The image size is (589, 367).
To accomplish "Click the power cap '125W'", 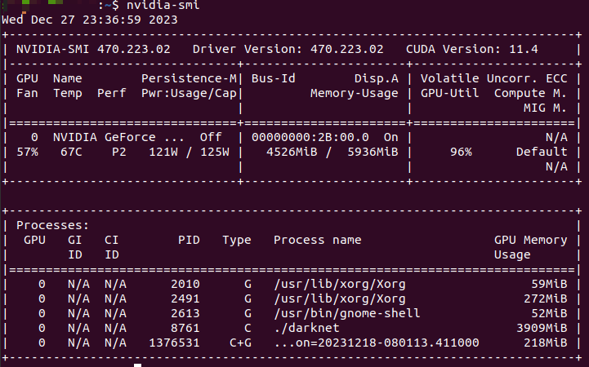I will tap(215, 152).
